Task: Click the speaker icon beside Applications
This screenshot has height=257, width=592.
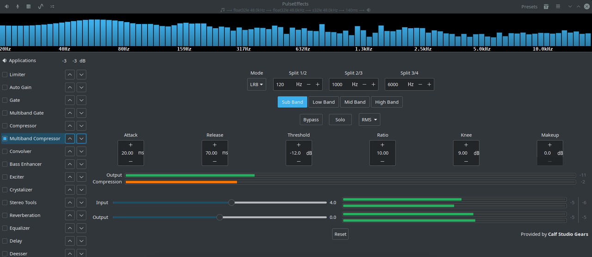Action: (5, 60)
